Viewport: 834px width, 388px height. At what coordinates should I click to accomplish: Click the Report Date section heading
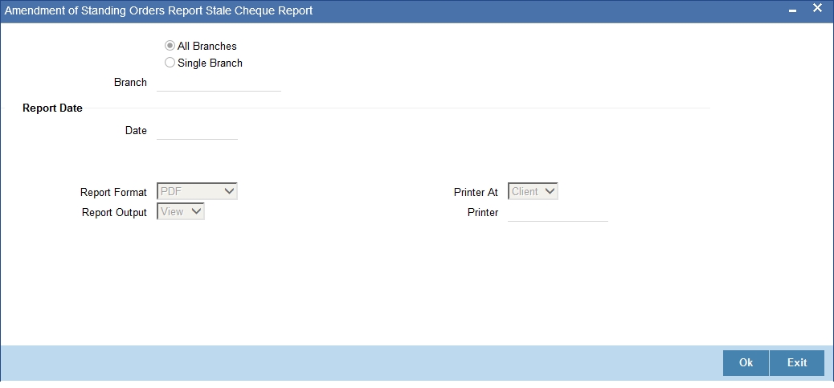click(53, 108)
